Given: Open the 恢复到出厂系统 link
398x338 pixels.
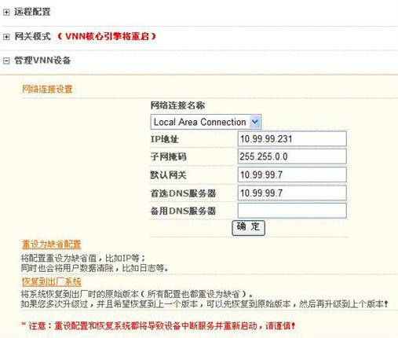Looking at the screenshot, I should [x=52, y=281].
